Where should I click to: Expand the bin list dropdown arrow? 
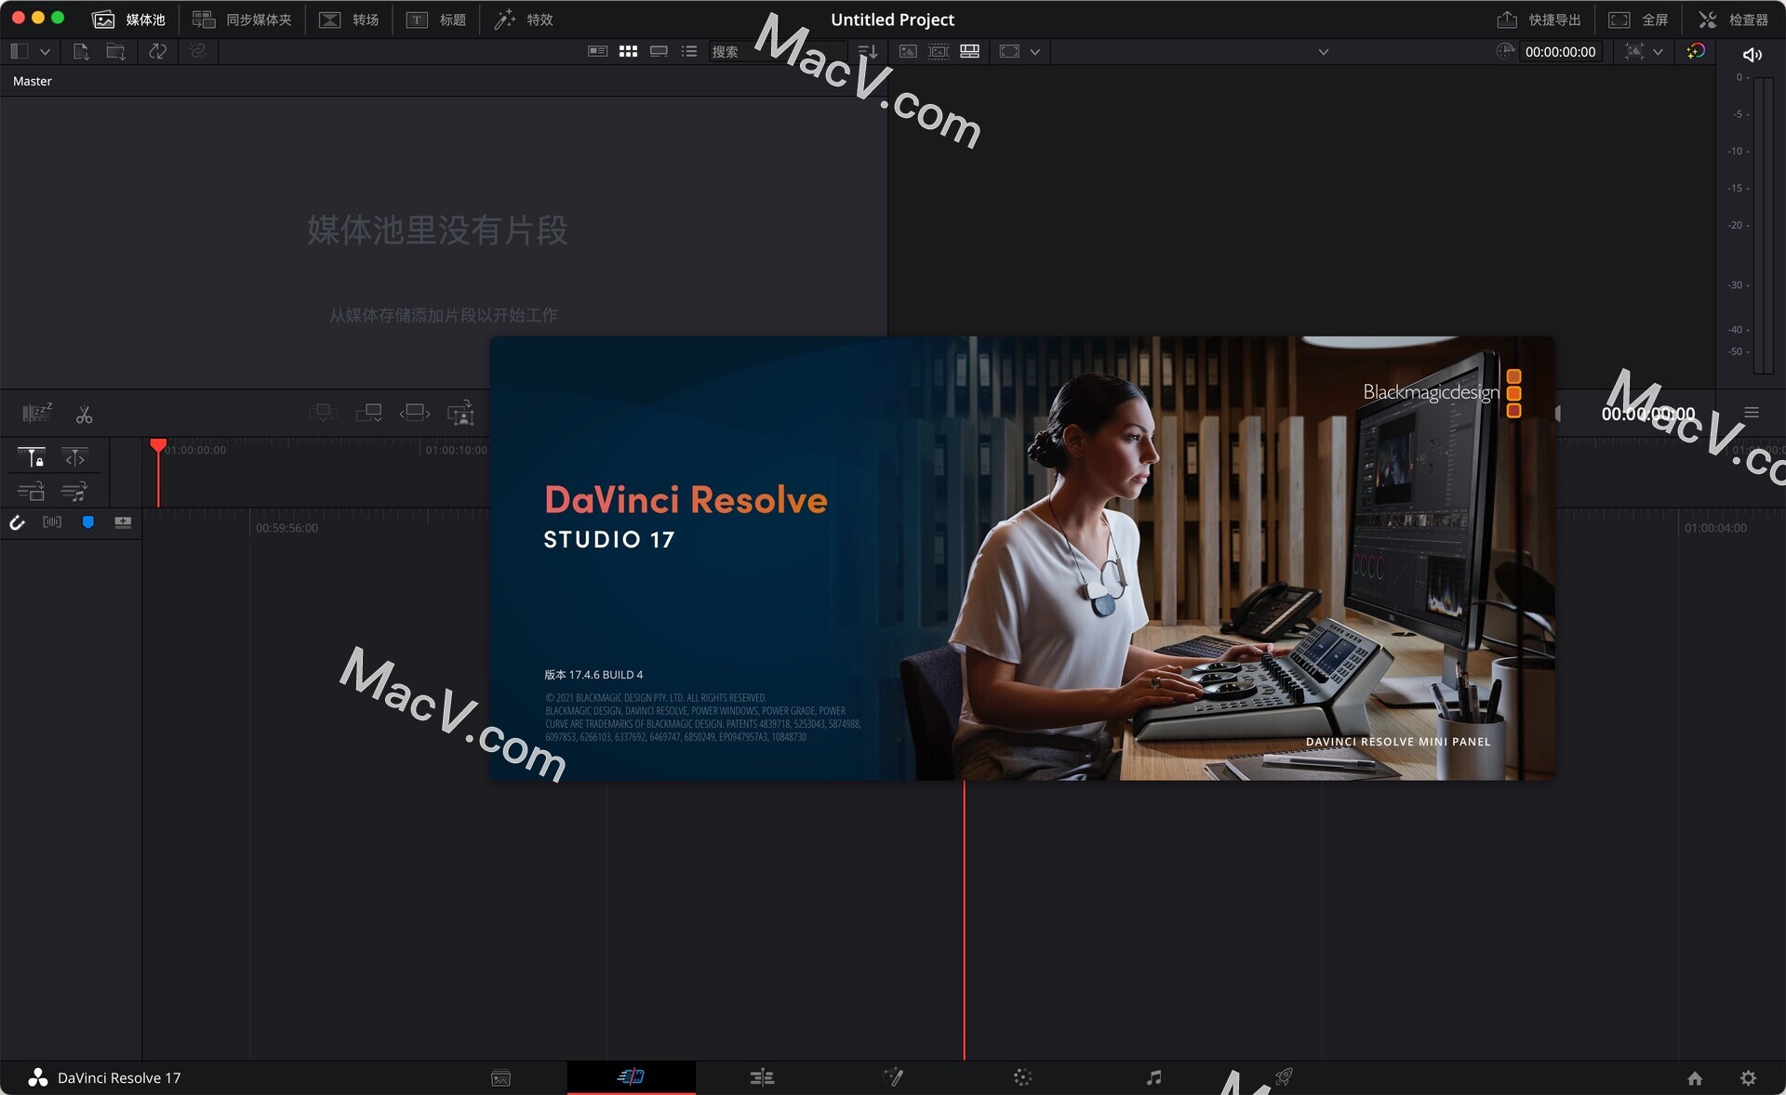coord(45,52)
